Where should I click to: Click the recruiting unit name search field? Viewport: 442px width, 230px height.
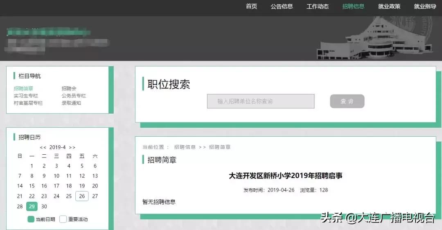(x=261, y=101)
